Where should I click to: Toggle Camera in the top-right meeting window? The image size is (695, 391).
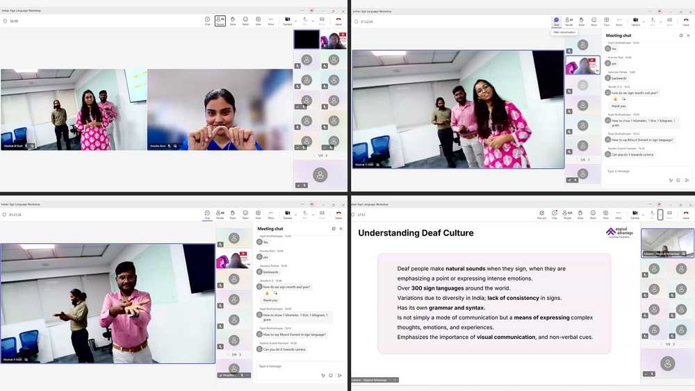point(636,22)
